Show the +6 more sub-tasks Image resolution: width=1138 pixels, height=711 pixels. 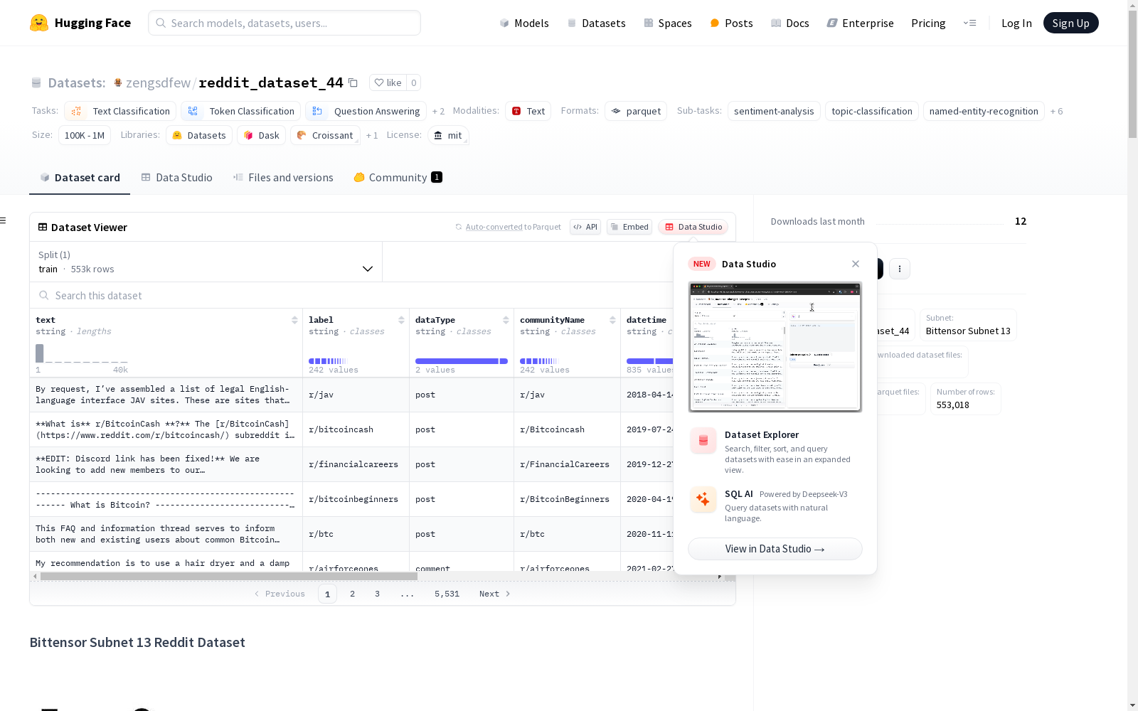pyautogui.click(x=1057, y=111)
